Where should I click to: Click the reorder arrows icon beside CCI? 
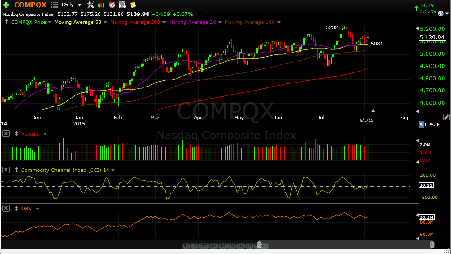pyautogui.click(x=17, y=170)
